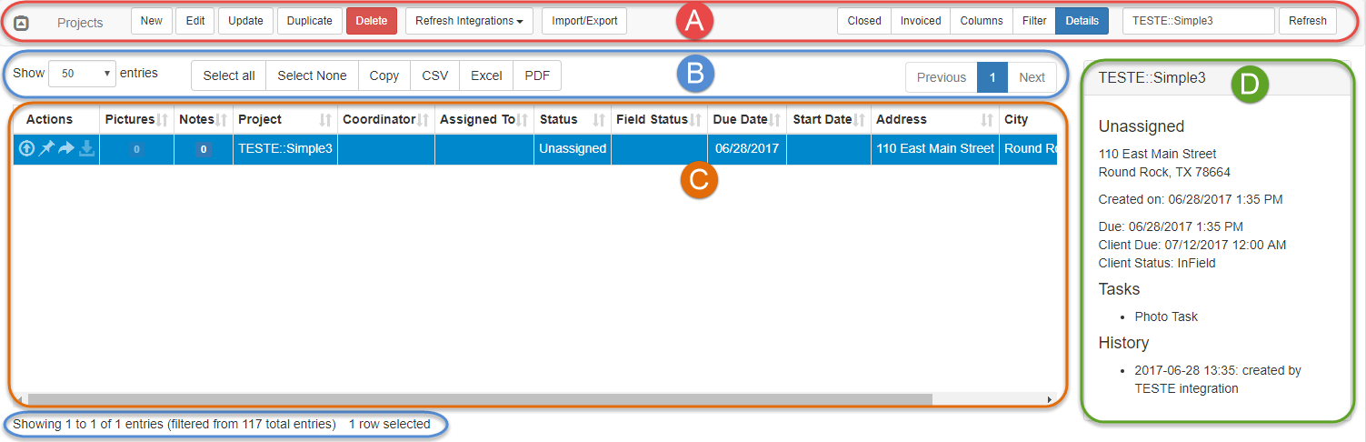Click the download icon in the TESTE::Simple3 row

click(86, 148)
